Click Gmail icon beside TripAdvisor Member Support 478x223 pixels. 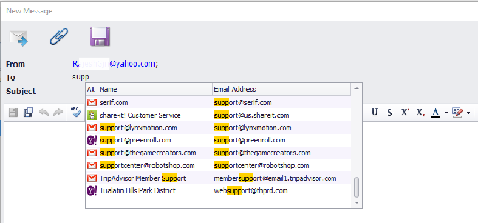[92, 178]
